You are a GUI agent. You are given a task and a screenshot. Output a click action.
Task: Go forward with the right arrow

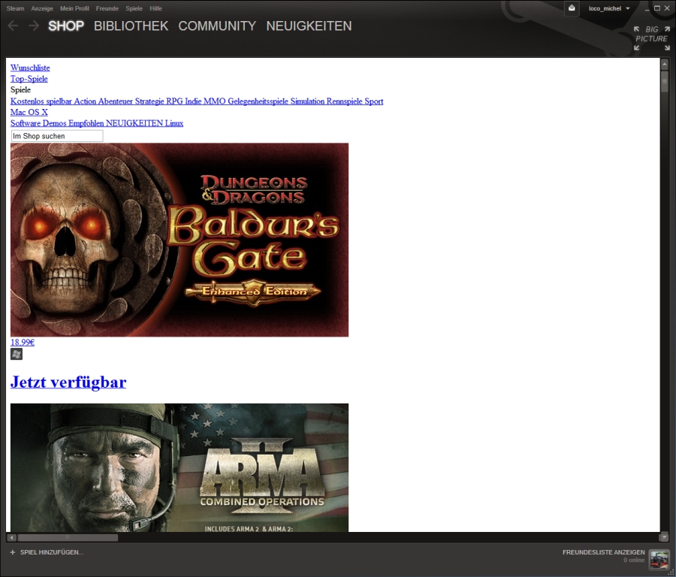coord(34,26)
